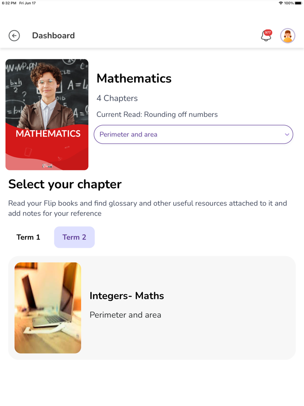Tap the Integers- Maths chapter title
The width and height of the screenshot is (304, 406).
pyautogui.click(x=127, y=296)
